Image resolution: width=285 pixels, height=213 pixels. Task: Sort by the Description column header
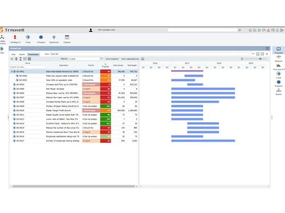tap(64, 65)
